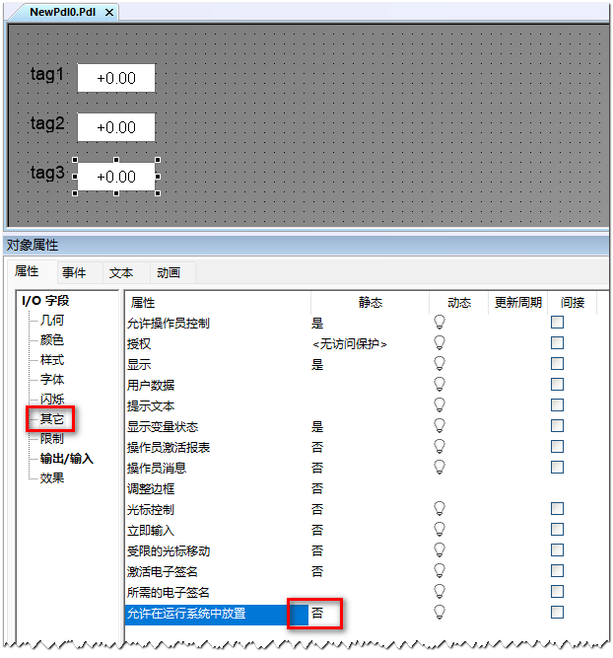Toggle the indirect checkbox for 用户数据
The image size is (613, 658).
point(557,385)
